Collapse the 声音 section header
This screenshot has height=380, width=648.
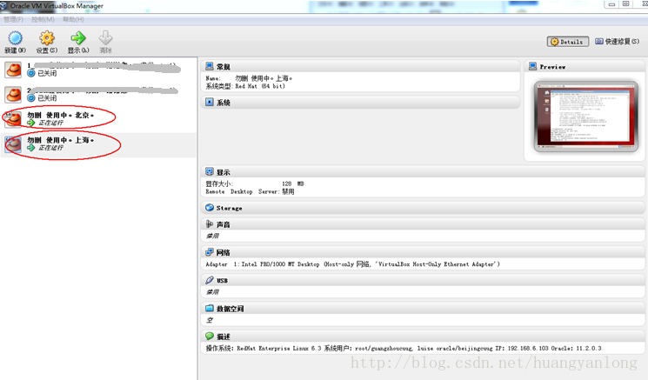tap(424, 224)
